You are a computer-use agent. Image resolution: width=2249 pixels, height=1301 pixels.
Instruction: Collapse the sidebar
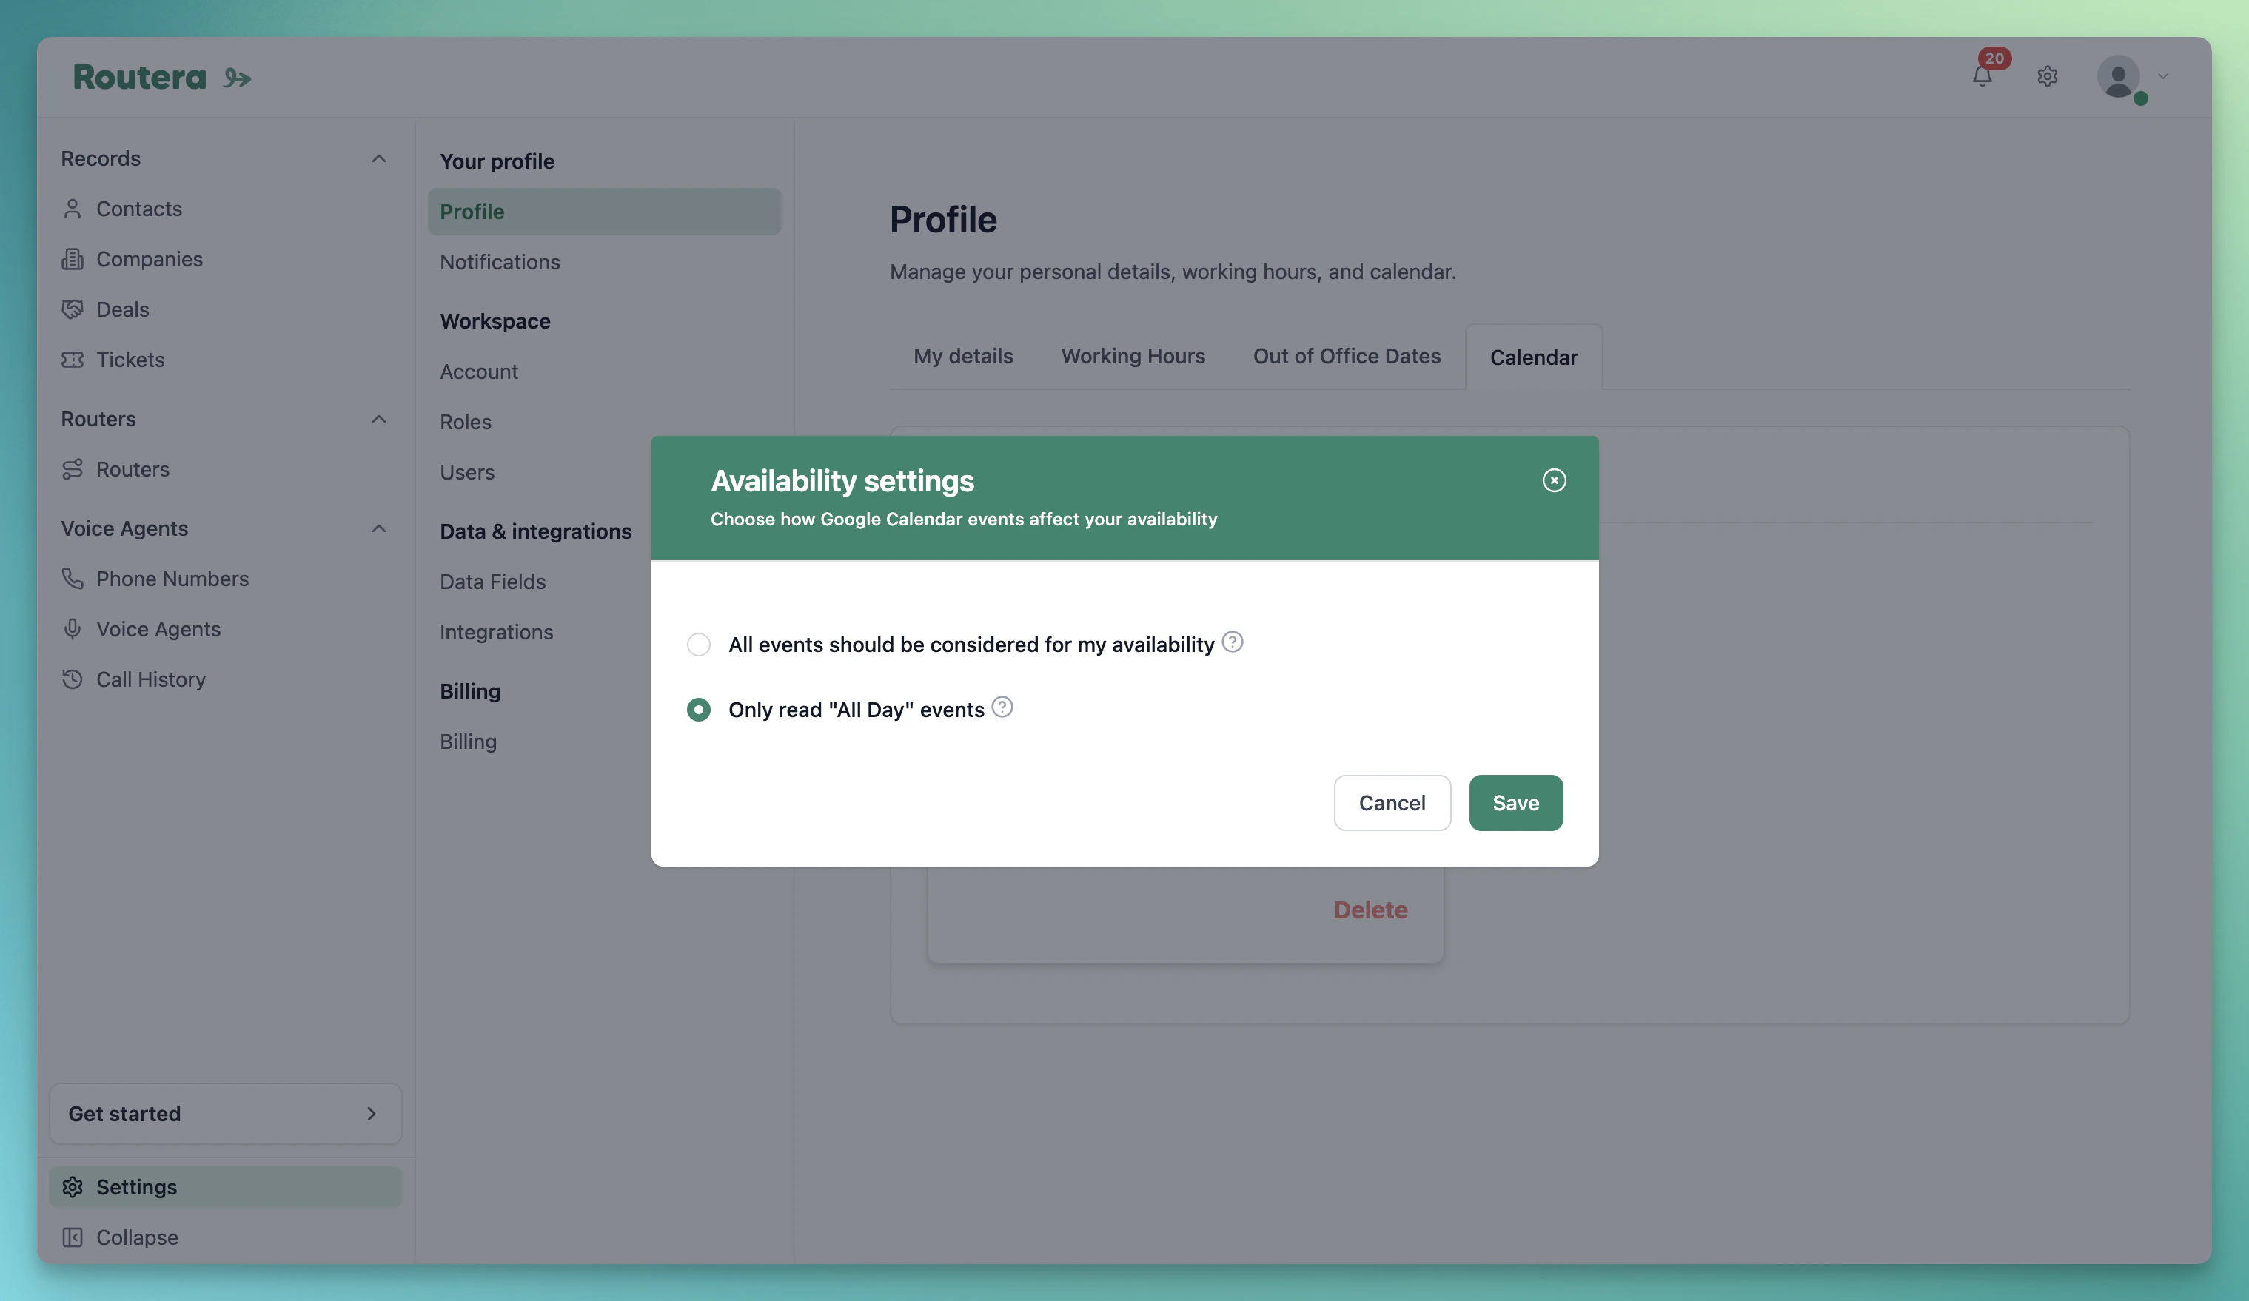click(225, 1237)
